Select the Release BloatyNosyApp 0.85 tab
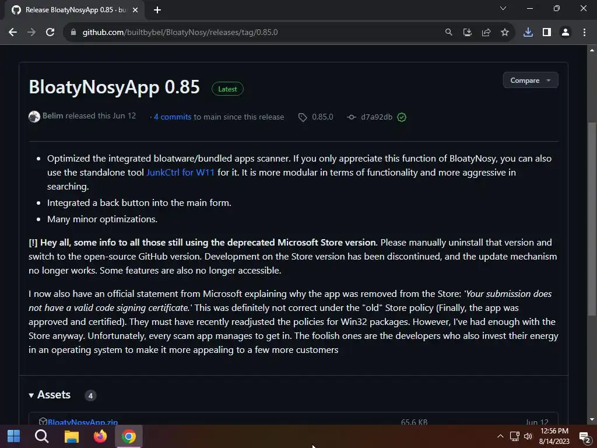 point(75,10)
